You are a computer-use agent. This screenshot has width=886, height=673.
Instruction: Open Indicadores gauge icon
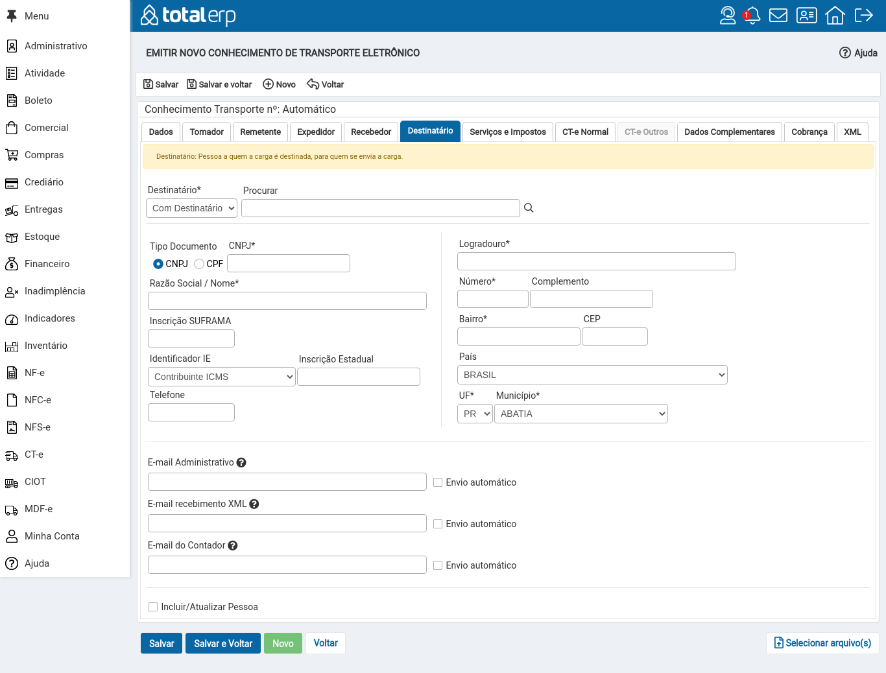12,319
